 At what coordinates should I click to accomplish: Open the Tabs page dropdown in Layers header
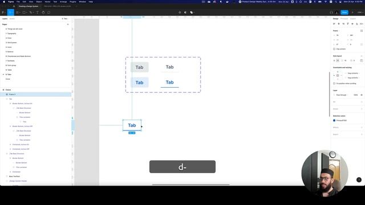[x=64, y=19]
